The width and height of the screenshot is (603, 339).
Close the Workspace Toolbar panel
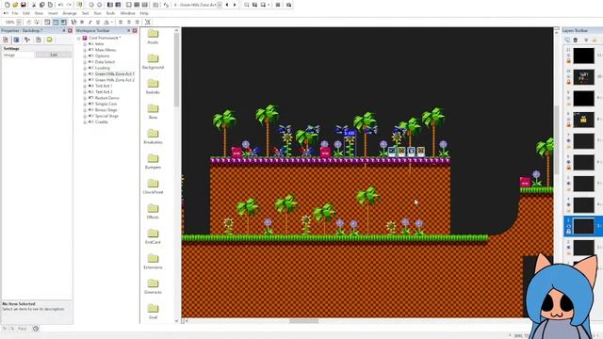tap(135, 30)
